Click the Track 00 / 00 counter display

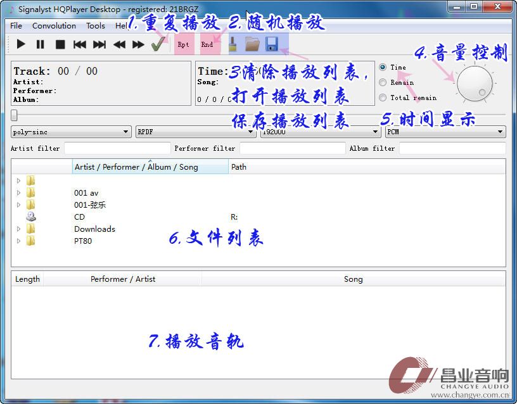click(55, 71)
